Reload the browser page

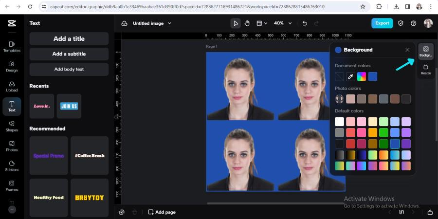click(30, 6)
